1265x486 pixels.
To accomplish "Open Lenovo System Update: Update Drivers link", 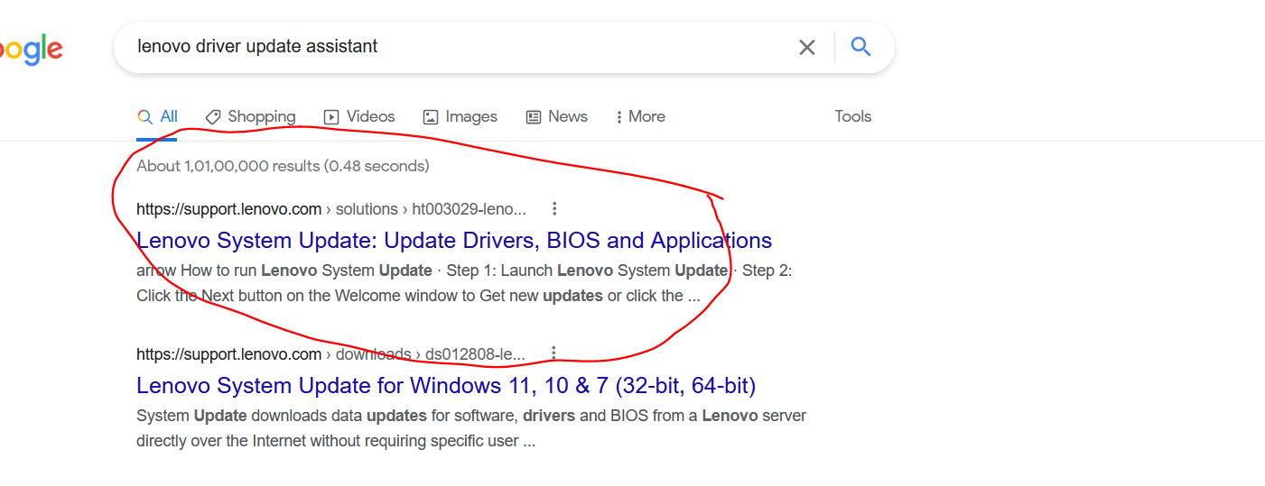I will (454, 241).
